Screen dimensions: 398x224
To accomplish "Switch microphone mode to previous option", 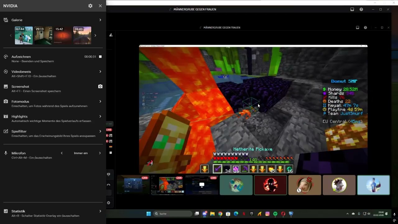I will coord(62,153).
